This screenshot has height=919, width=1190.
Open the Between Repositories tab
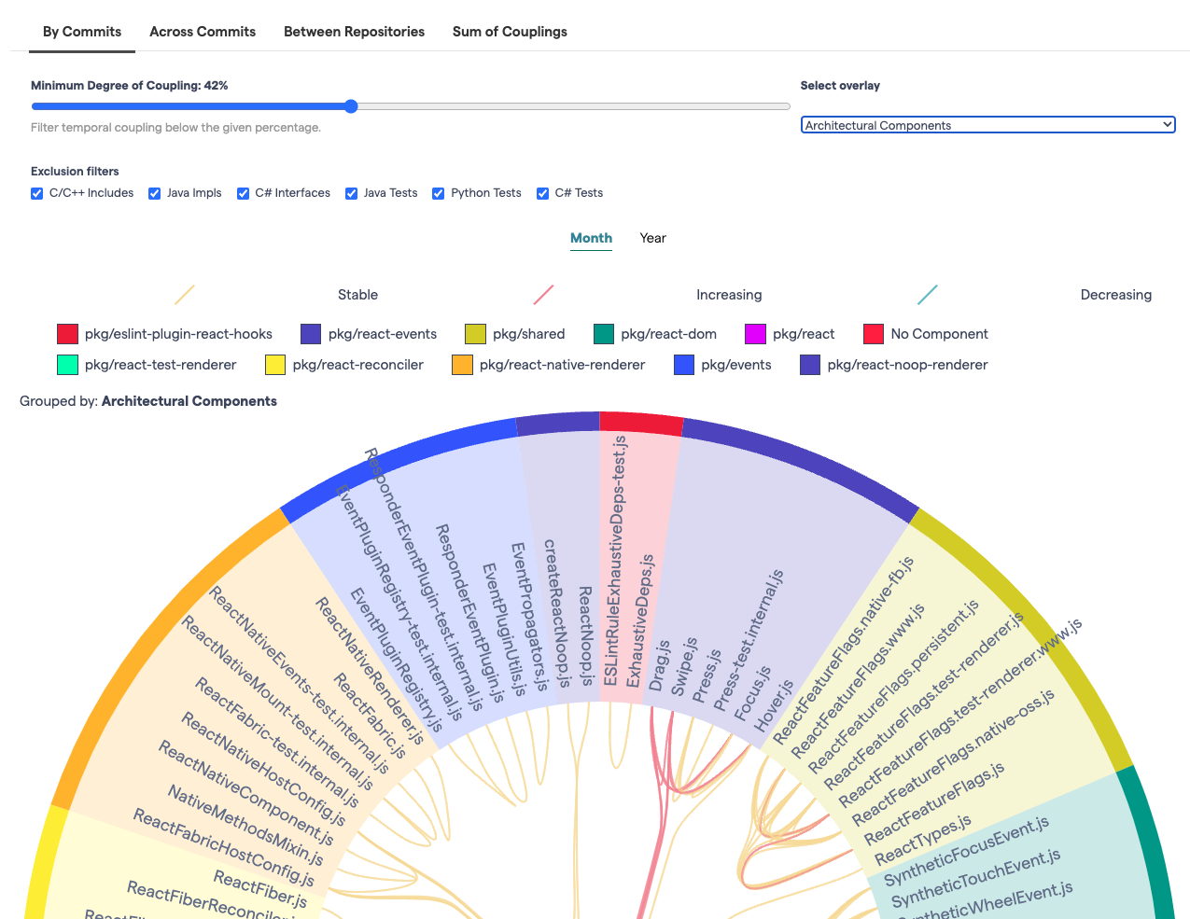[x=354, y=32]
